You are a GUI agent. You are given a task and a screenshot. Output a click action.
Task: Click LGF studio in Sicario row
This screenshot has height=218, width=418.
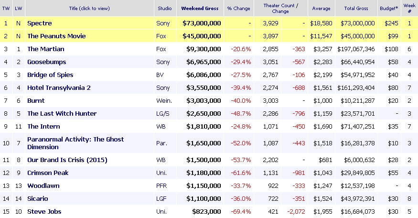coord(161,199)
